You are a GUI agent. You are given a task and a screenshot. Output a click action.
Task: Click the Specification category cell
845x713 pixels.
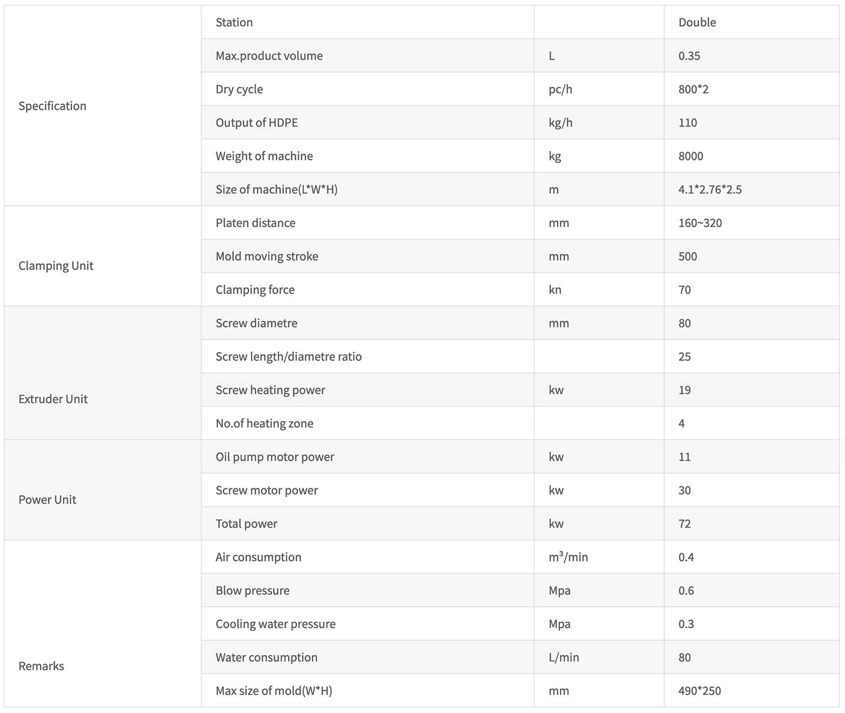(52, 106)
